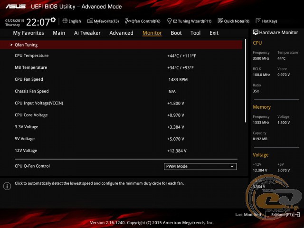The height and width of the screenshot is (228, 304).
Task: Select the CPU Fan Speed row
Action: [x=121, y=79]
